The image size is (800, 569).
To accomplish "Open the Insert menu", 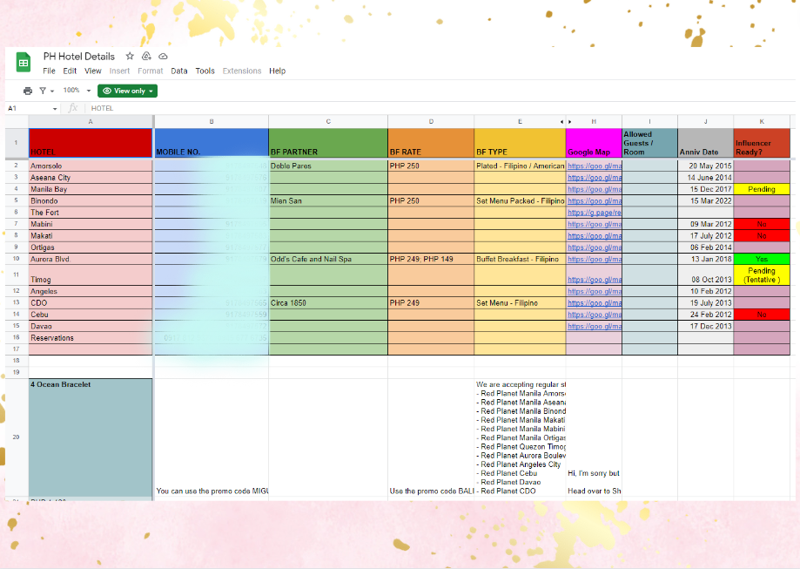I will (119, 71).
